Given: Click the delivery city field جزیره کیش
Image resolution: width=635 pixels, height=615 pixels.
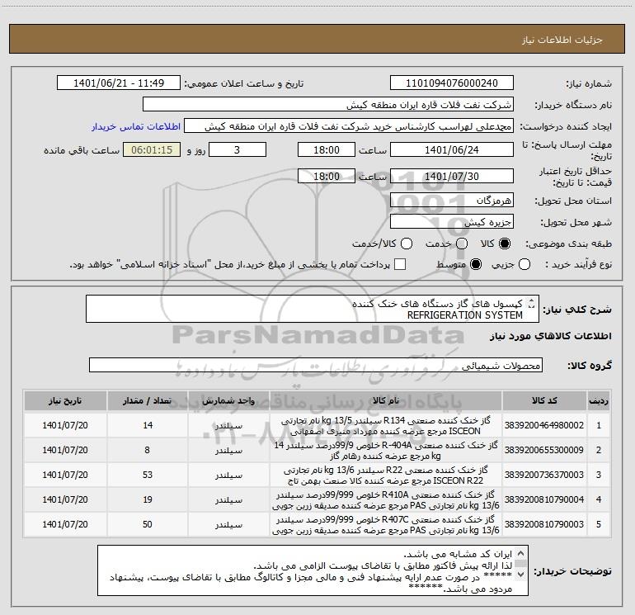Looking at the screenshot, I should (x=452, y=222).
